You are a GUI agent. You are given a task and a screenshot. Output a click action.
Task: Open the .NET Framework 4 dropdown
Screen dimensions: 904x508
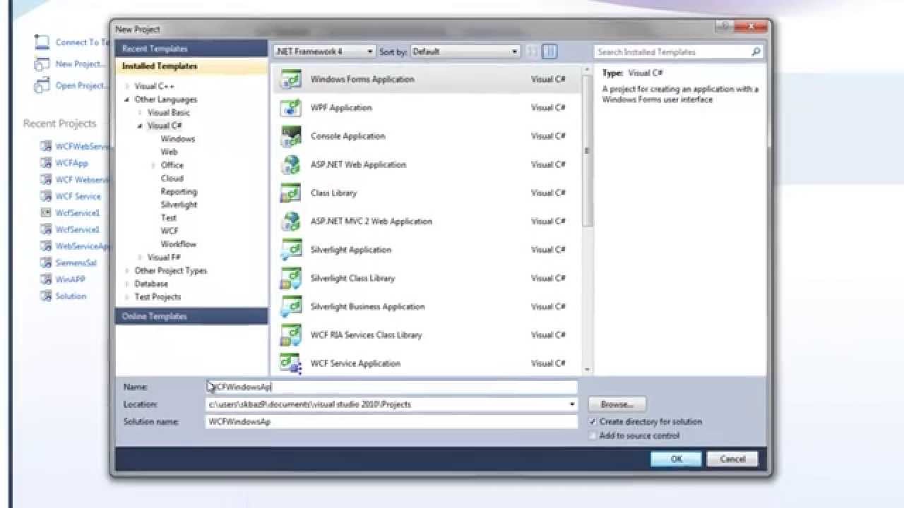click(324, 52)
